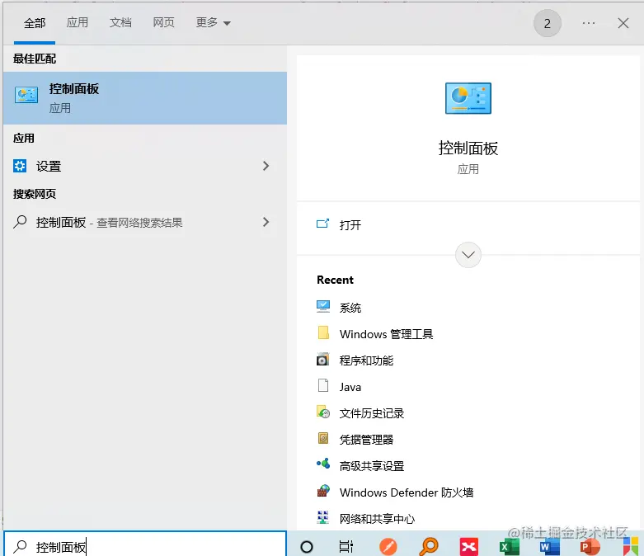Click the magnifier icon beside 查看网络搜索结果
Viewport: 644px width, 556px height.
click(x=20, y=222)
